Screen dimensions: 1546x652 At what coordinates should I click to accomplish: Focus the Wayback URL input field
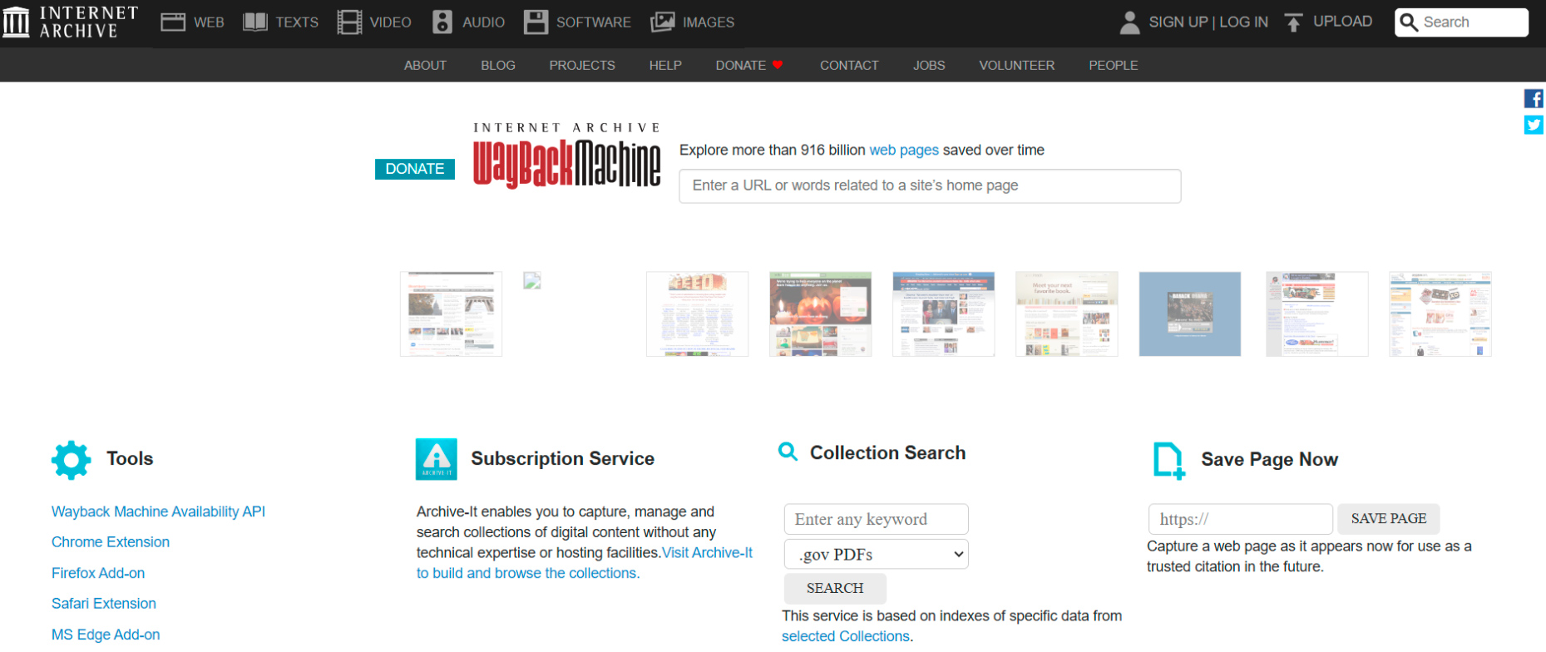(x=930, y=186)
